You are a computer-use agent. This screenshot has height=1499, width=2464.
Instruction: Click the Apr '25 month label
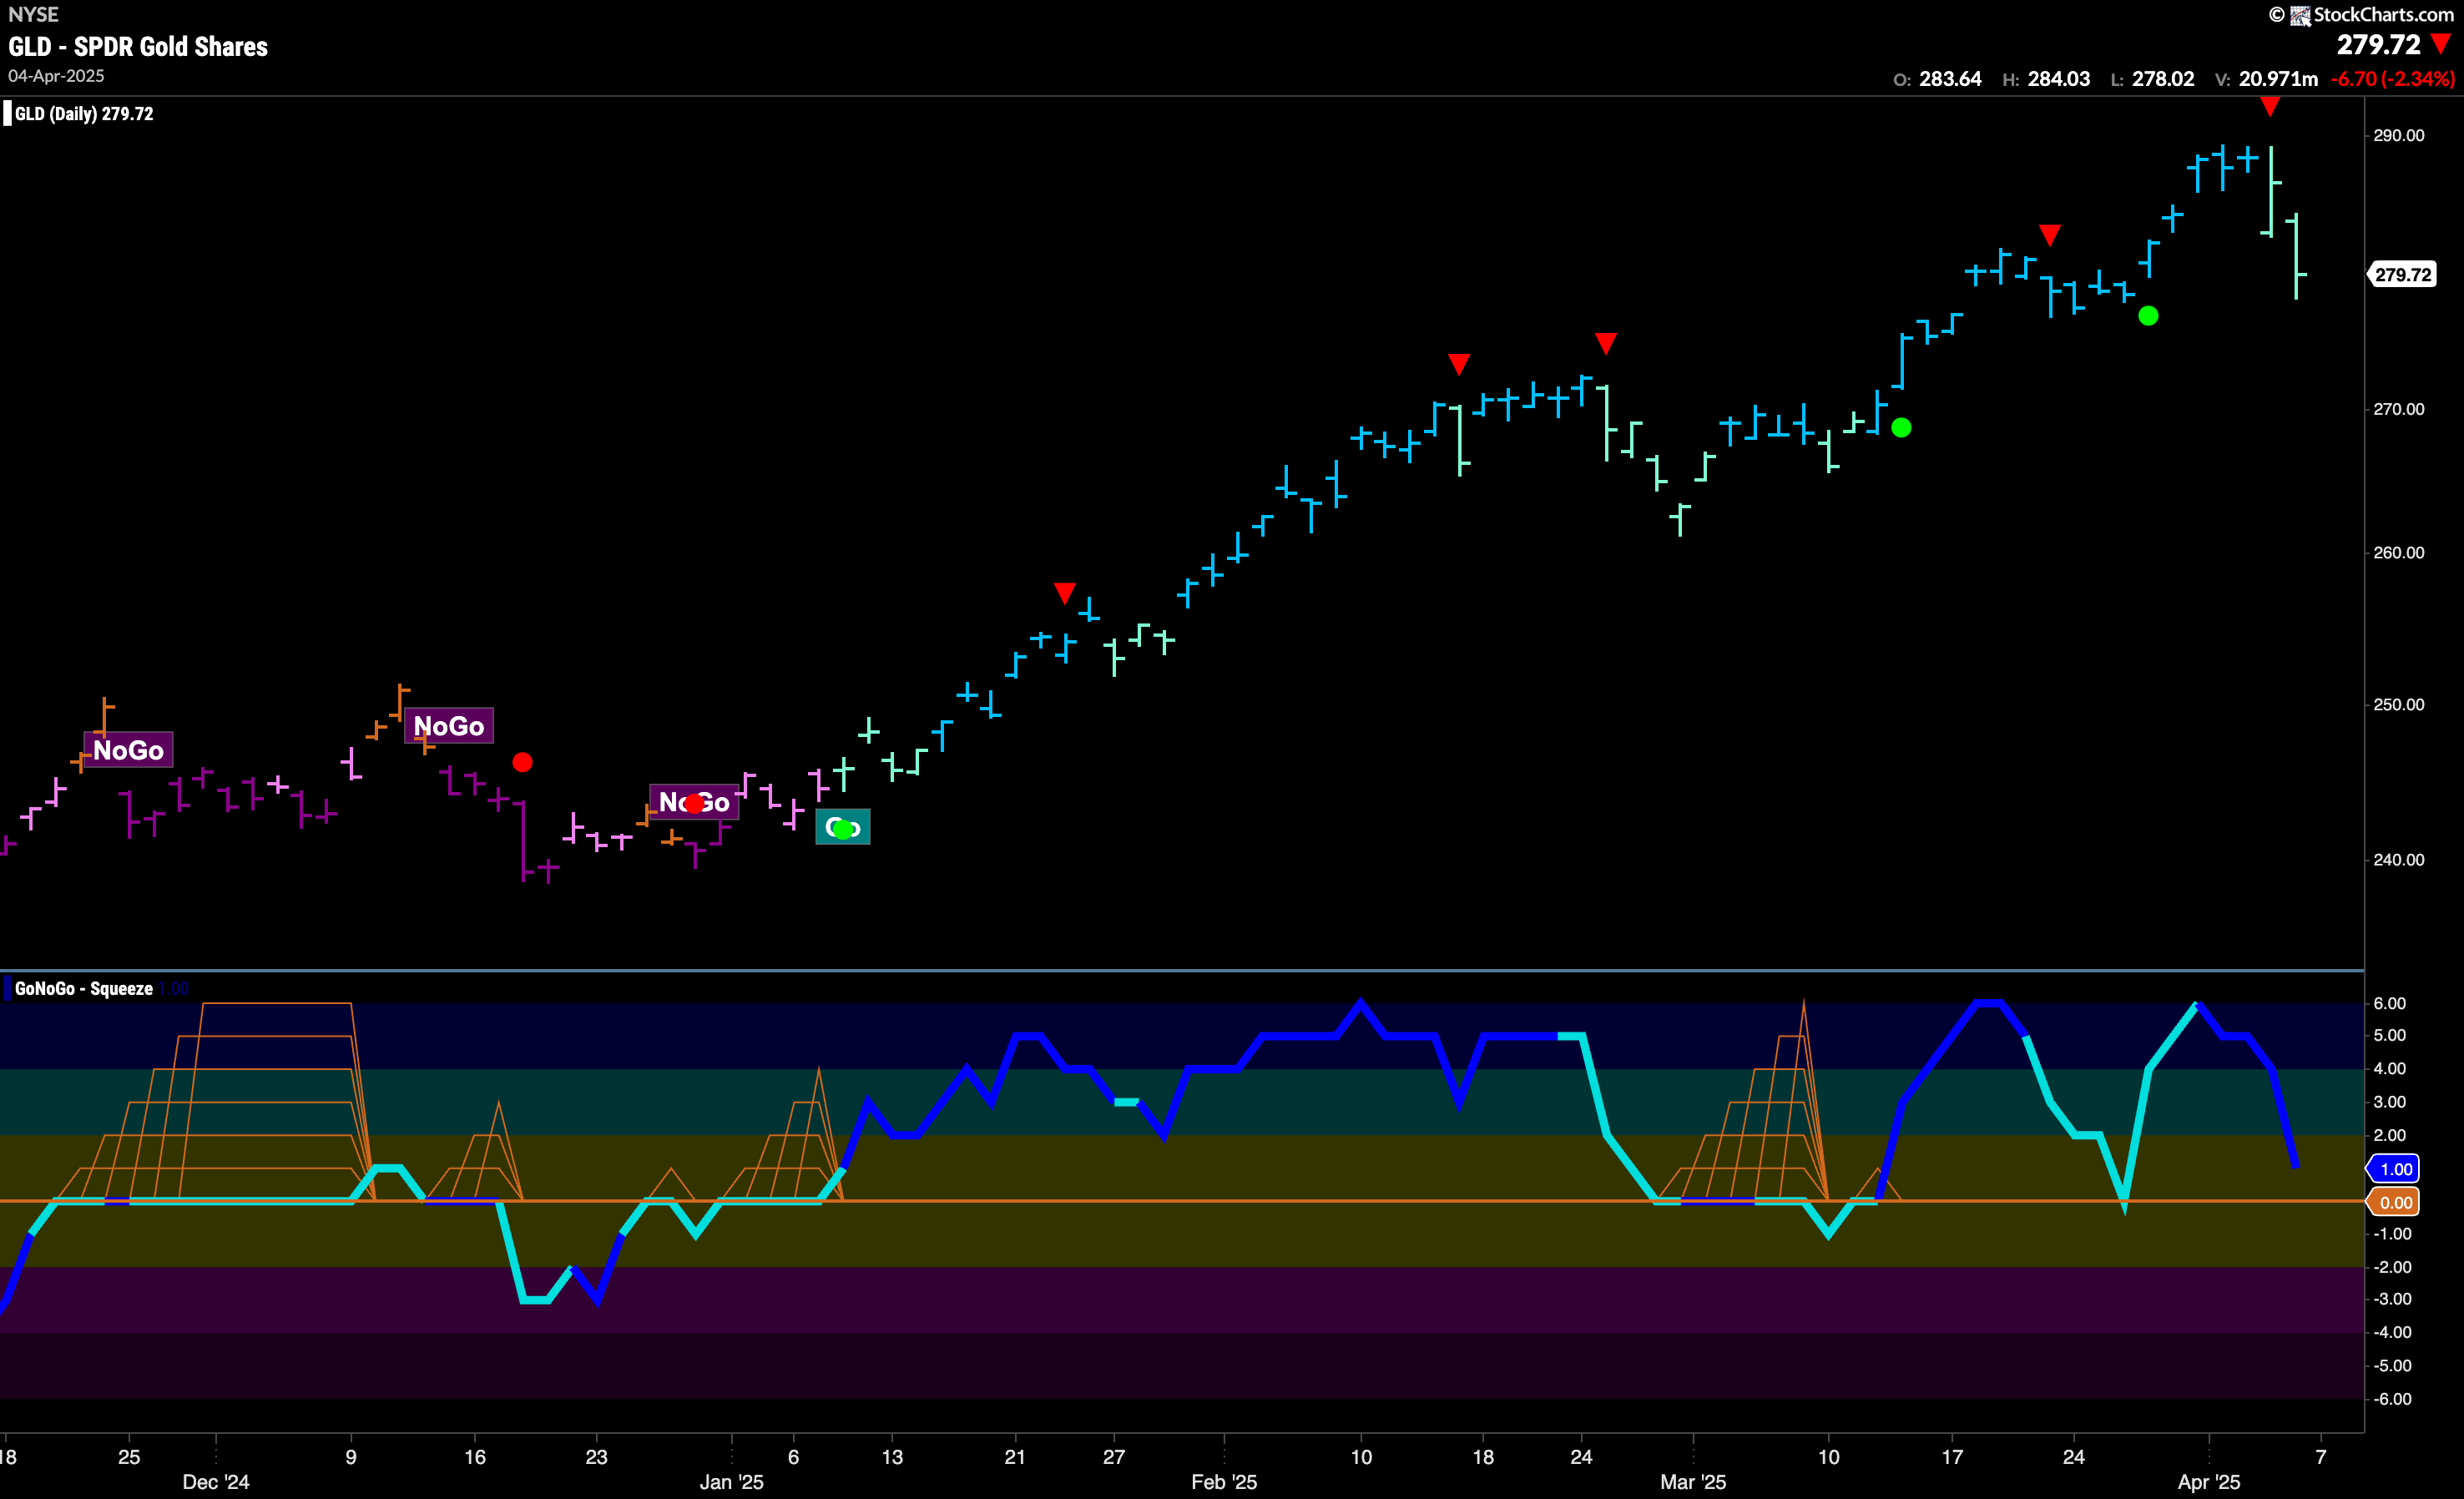pyautogui.click(x=2209, y=1482)
